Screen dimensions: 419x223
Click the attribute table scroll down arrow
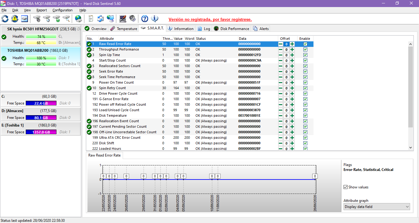coord(411,148)
